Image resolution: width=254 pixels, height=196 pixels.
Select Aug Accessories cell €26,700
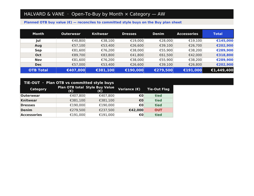(x=187, y=45)
